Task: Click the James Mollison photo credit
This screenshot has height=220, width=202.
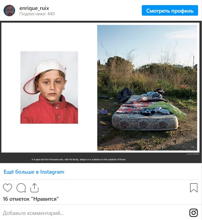Action: coord(193,154)
